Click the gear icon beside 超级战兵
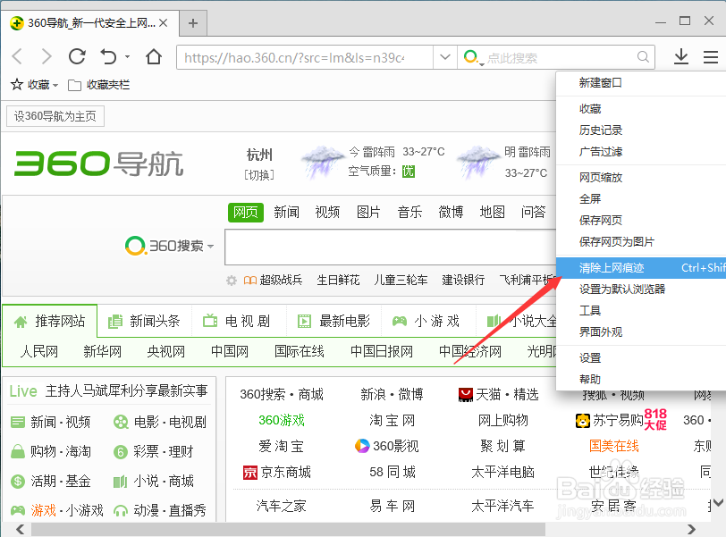The height and width of the screenshot is (537, 726). point(231,281)
